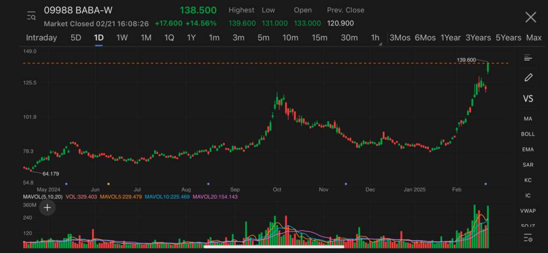Click the orange event dot under June
The image size is (548, 253).
(109, 183)
